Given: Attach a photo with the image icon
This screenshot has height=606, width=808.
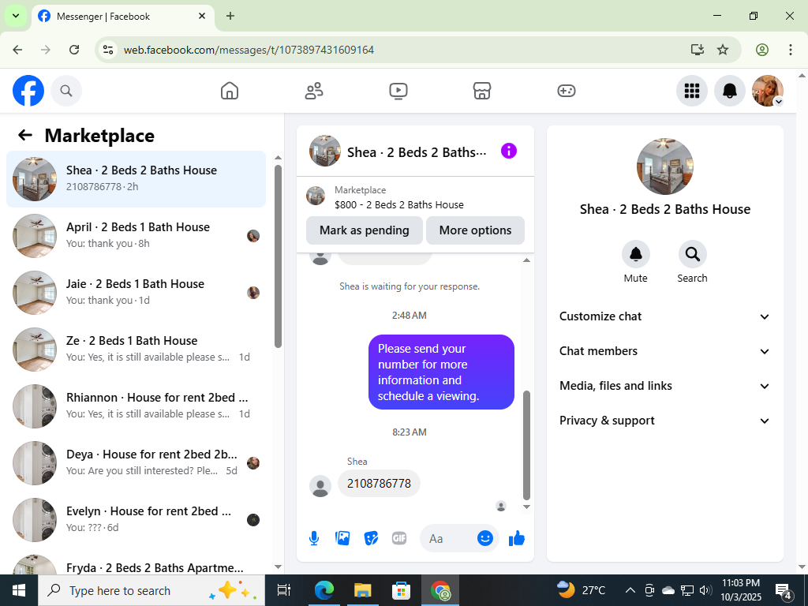Looking at the screenshot, I should point(342,538).
